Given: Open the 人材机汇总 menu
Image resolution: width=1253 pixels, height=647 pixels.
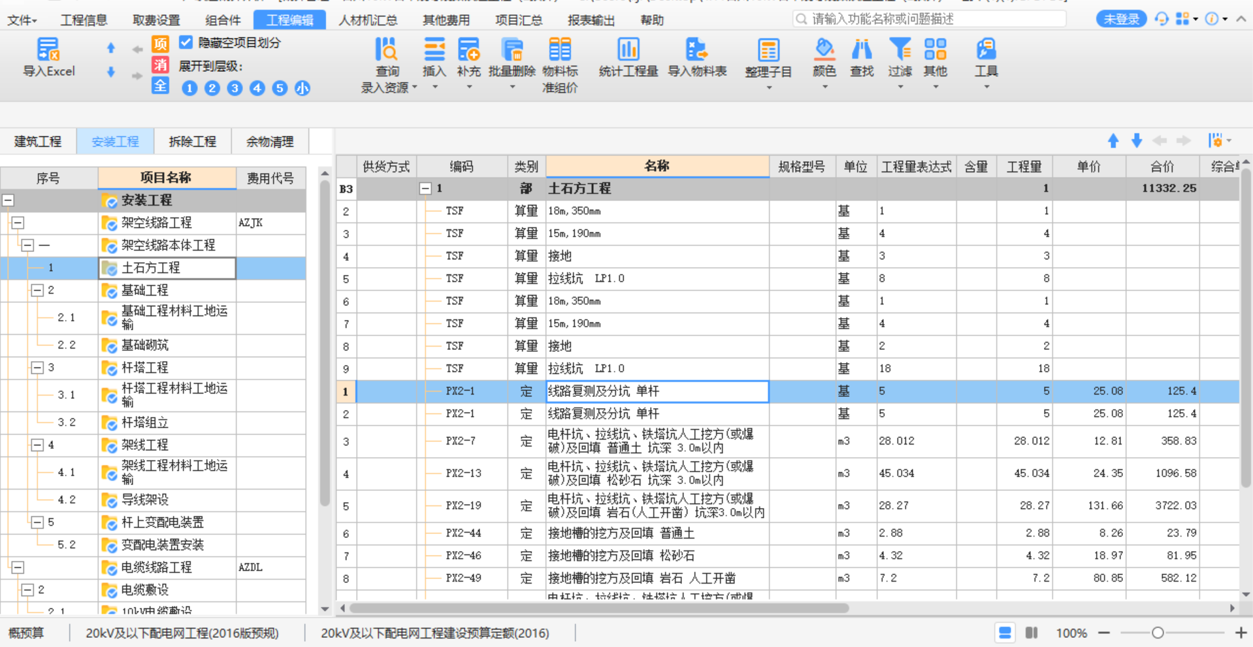Looking at the screenshot, I should point(368,20).
